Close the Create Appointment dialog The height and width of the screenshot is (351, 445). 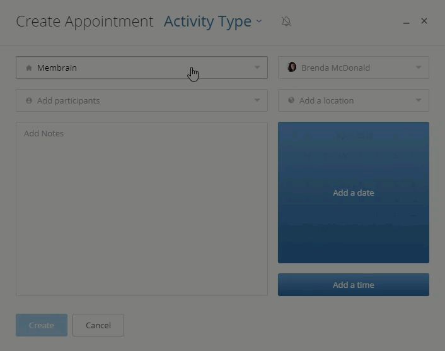click(x=424, y=21)
